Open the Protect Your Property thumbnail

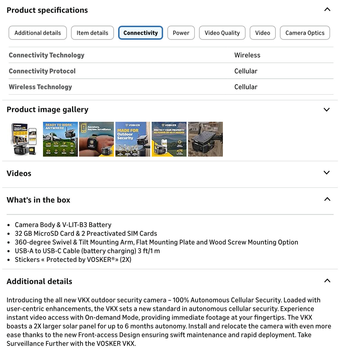click(x=169, y=139)
